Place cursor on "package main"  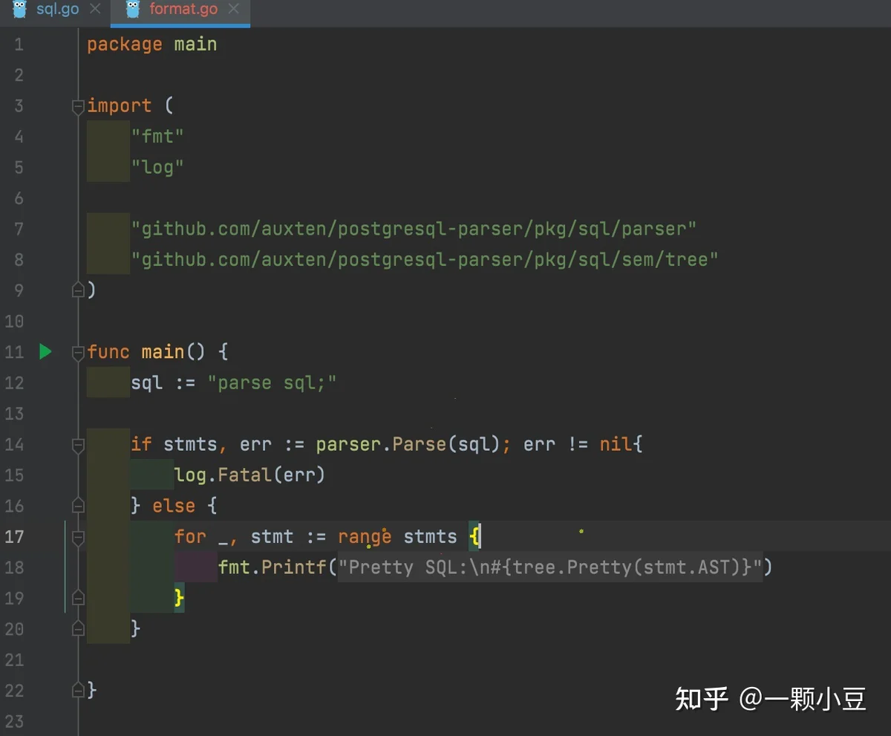[x=152, y=45]
